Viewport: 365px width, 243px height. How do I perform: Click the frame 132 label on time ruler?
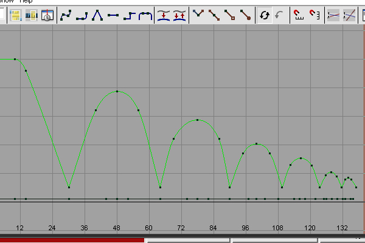pos(342,228)
